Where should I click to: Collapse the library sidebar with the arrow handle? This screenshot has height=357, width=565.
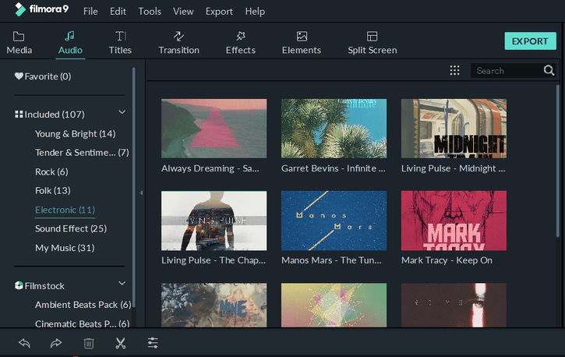pos(141,193)
